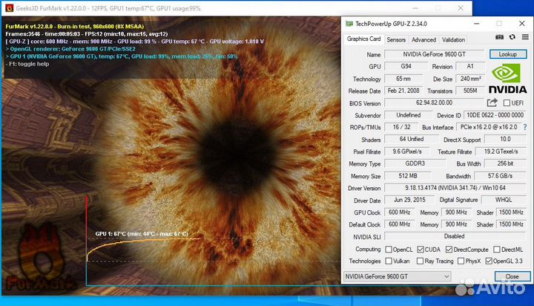Open the GPU-Z hamburger menu

pos(525,37)
